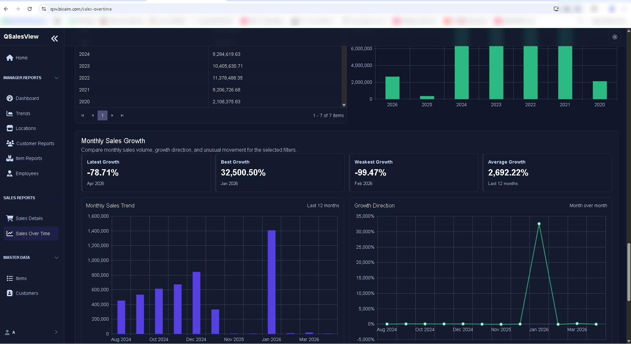Screen dimensions: 631x344
Task: Open Item Reports boxes icon
Action: pyautogui.click(x=10, y=158)
